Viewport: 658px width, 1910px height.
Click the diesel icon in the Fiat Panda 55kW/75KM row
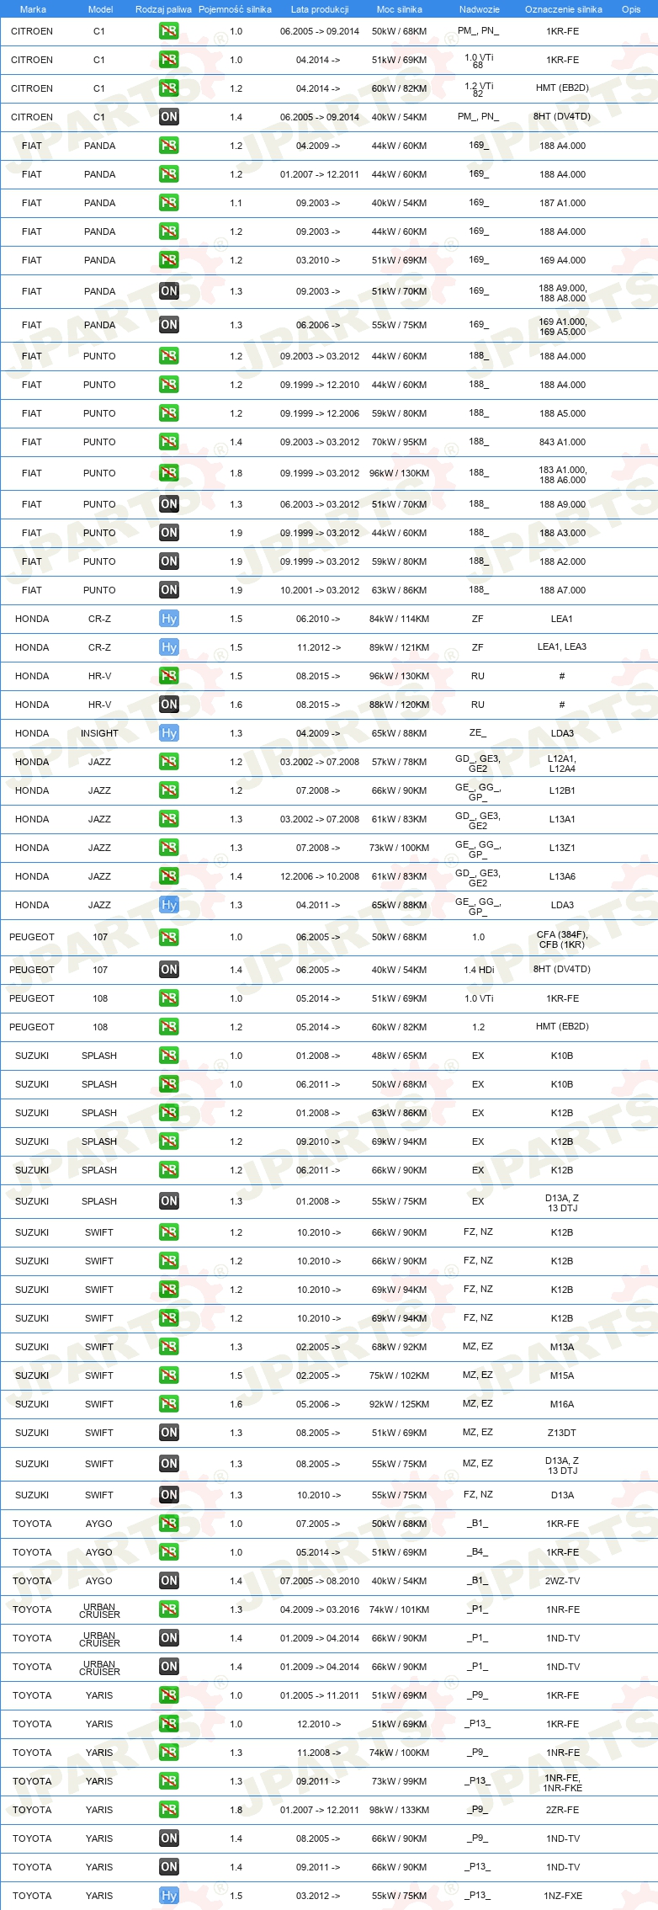point(169,325)
